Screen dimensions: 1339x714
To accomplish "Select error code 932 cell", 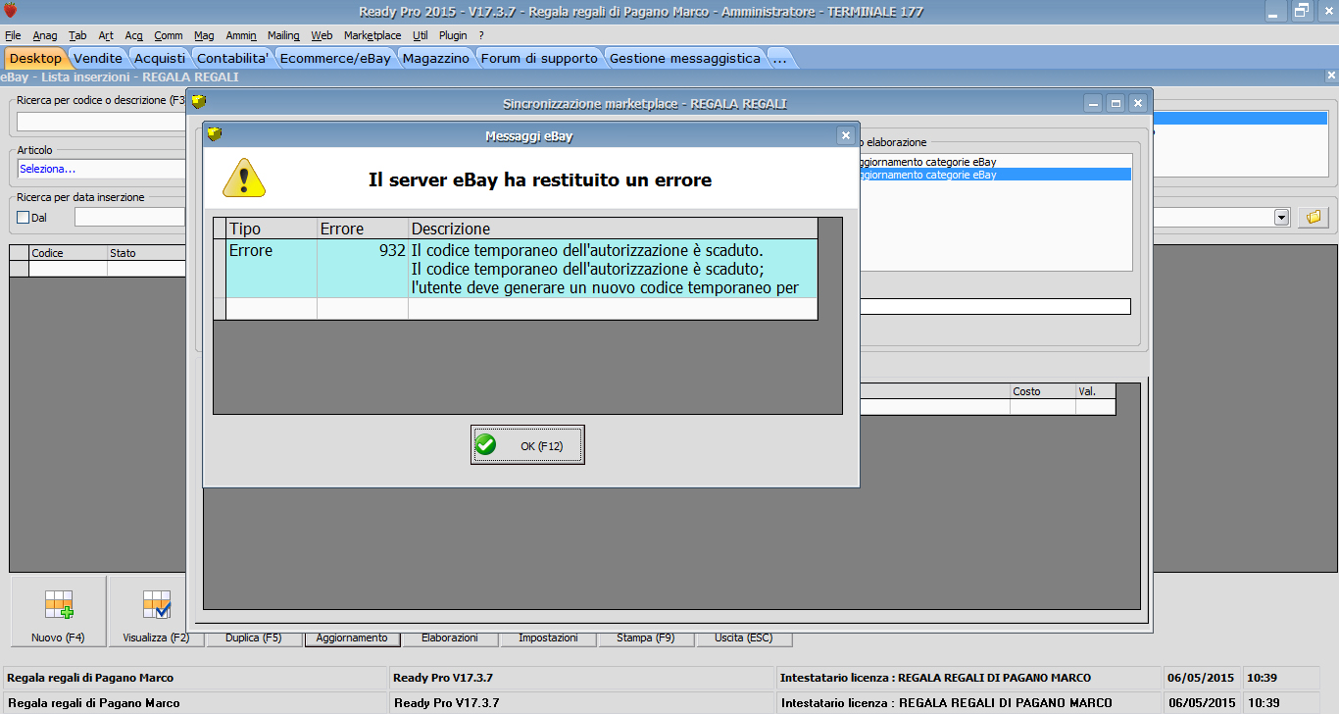I will [363, 268].
